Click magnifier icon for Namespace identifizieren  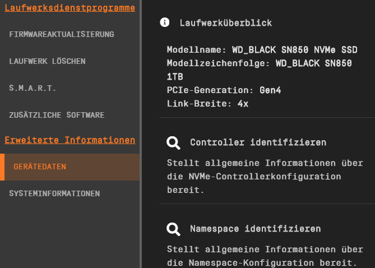pos(173,229)
